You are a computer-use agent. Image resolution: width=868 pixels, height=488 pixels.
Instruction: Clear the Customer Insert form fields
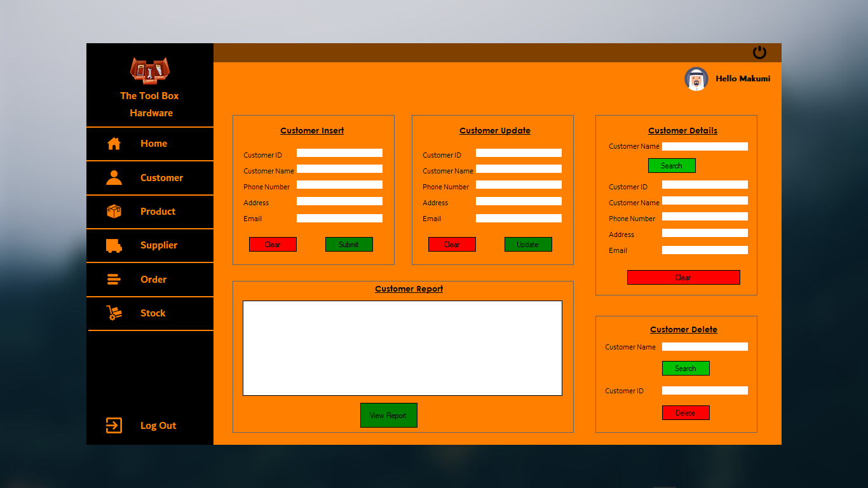[273, 244]
